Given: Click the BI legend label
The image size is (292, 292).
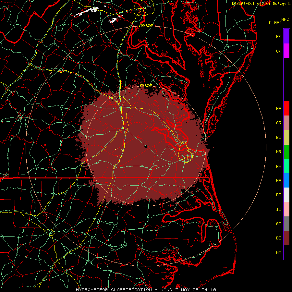Looking at the screenshot, I should tap(278, 238).
